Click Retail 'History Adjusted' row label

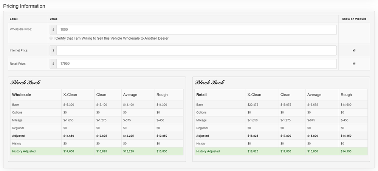click(x=208, y=151)
